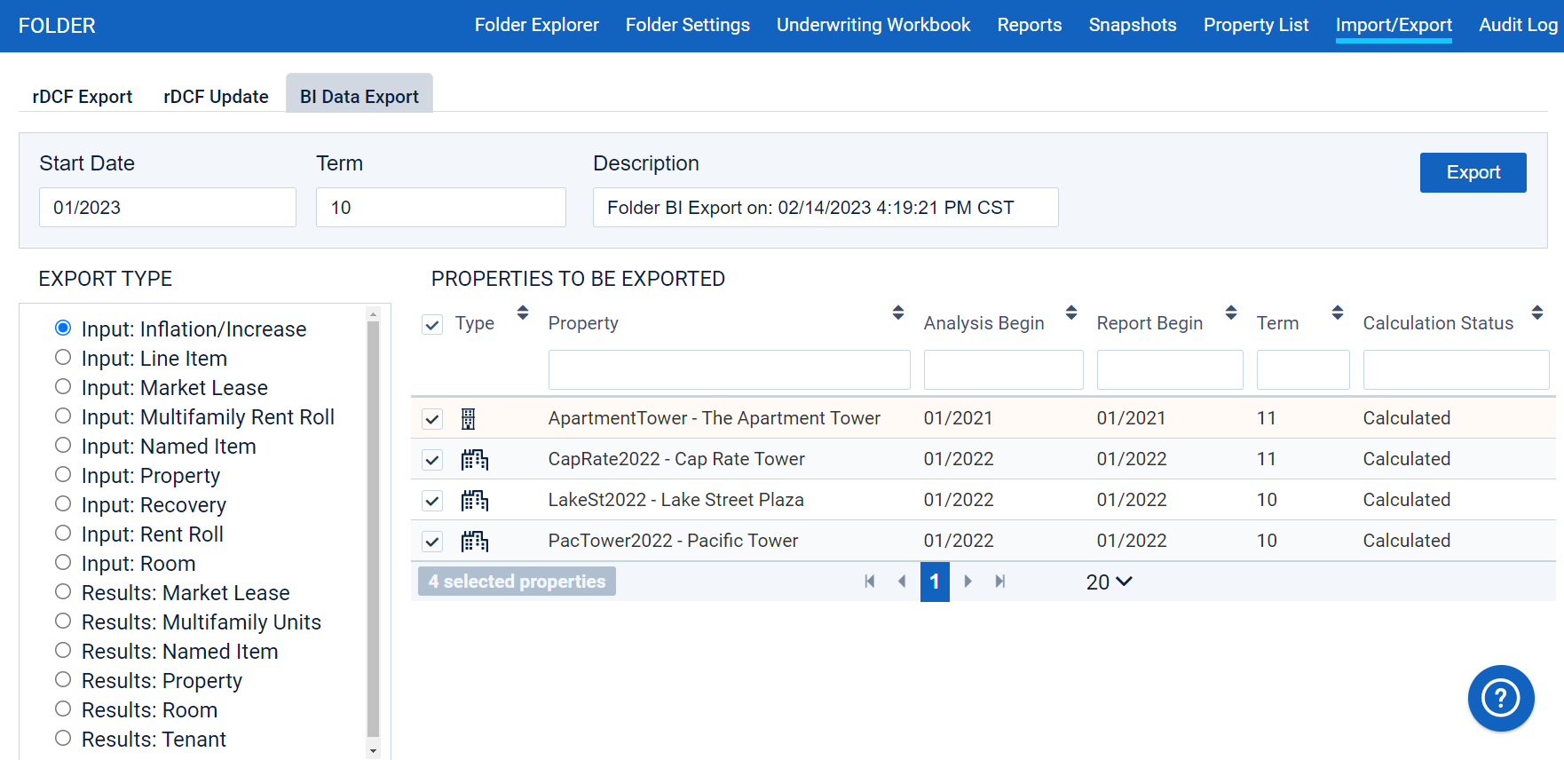Click the CapRate2022 property type icon

tap(475, 460)
